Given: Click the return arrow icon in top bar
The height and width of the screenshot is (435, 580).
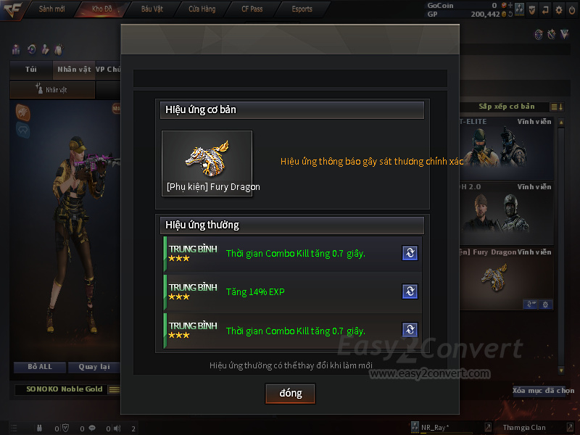Looking at the screenshot, I should click(546, 10).
